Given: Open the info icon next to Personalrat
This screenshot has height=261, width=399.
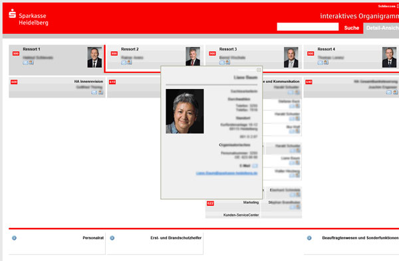Looking at the screenshot, I should pyautogui.click(x=14, y=238).
